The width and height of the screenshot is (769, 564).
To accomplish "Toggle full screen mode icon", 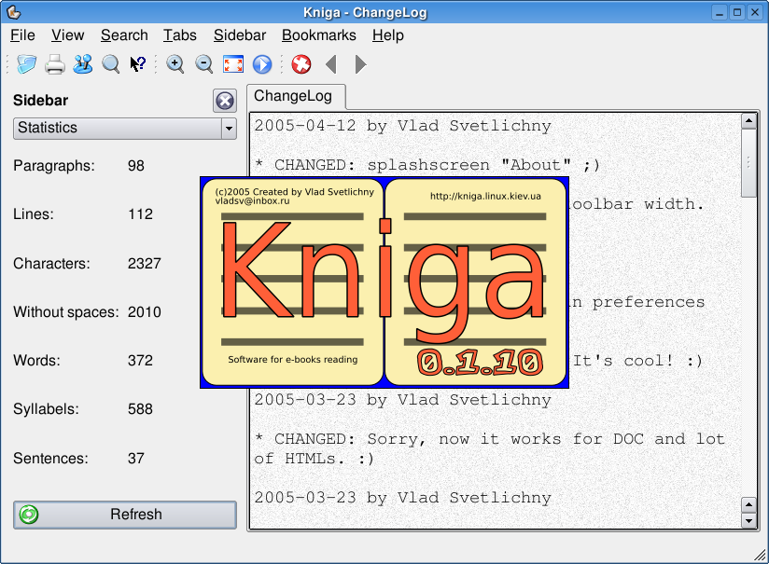I will 233,64.
